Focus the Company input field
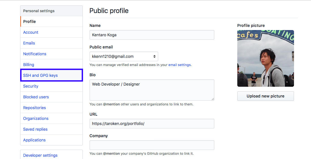 152,145
